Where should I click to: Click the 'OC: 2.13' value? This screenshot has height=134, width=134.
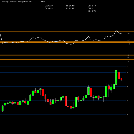point(92,6)
